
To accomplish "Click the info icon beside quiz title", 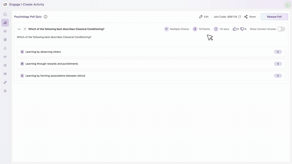I will (46, 17).
